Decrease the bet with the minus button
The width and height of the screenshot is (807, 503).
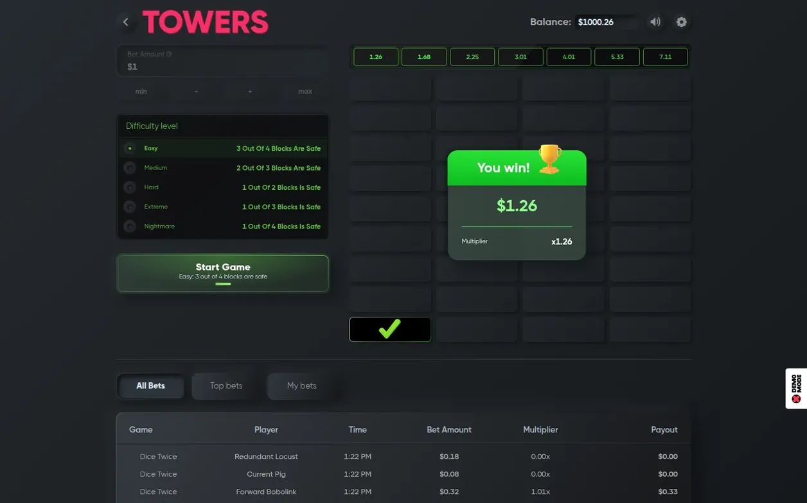point(196,92)
